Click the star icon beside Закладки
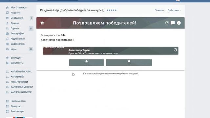The height and width of the screenshot is (118, 210). click(7, 58)
